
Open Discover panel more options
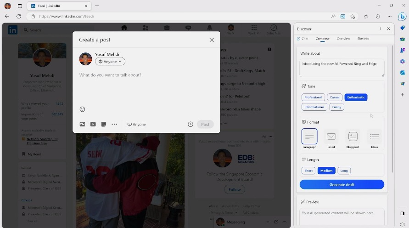(x=380, y=28)
